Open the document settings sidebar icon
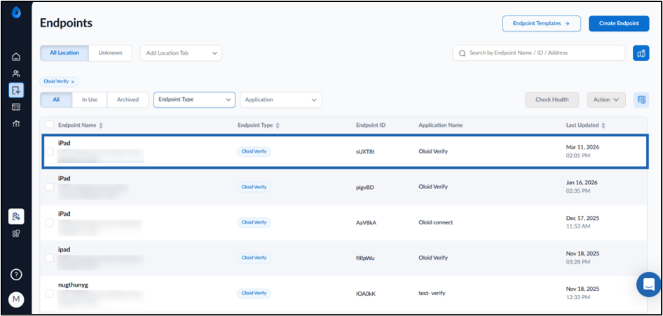The image size is (663, 316). coord(16,217)
